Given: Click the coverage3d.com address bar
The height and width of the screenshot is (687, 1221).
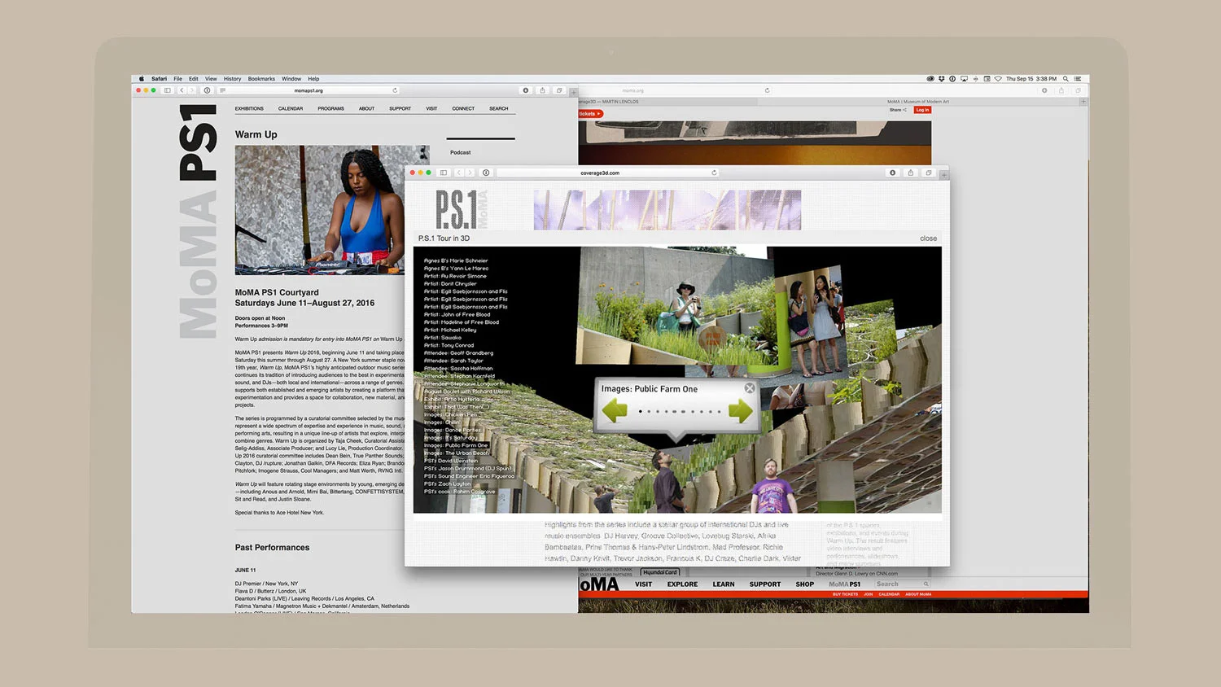Looking at the screenshot, I should tap(608, 173).
